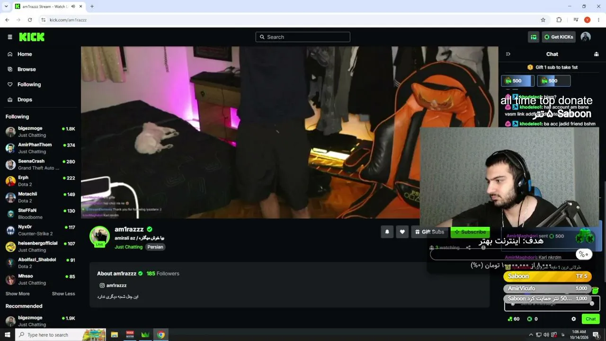Open the Chrome extensions puzzle icon
Viewport: 606px width, 341px height.
pos(559,20)
